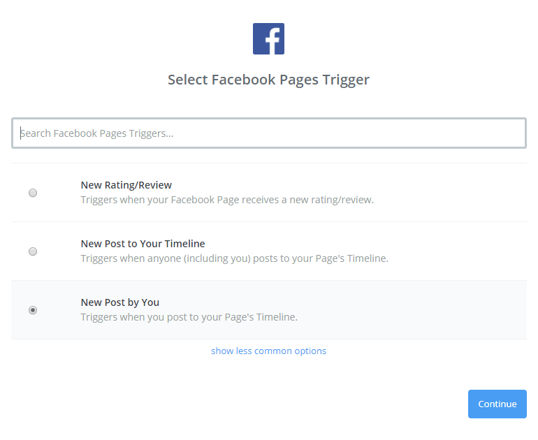Click the New Post to Your Timeline title
Screen dimensions: 538x440
pos(143,244)
